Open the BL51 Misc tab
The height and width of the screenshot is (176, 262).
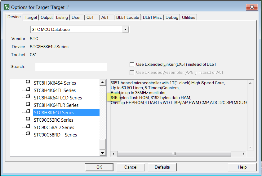pos(152,18)
